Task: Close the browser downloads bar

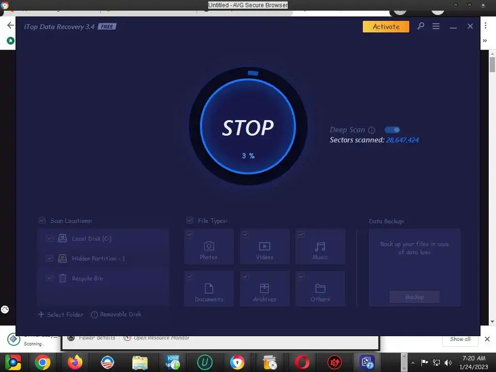Action: pos(487,339)
